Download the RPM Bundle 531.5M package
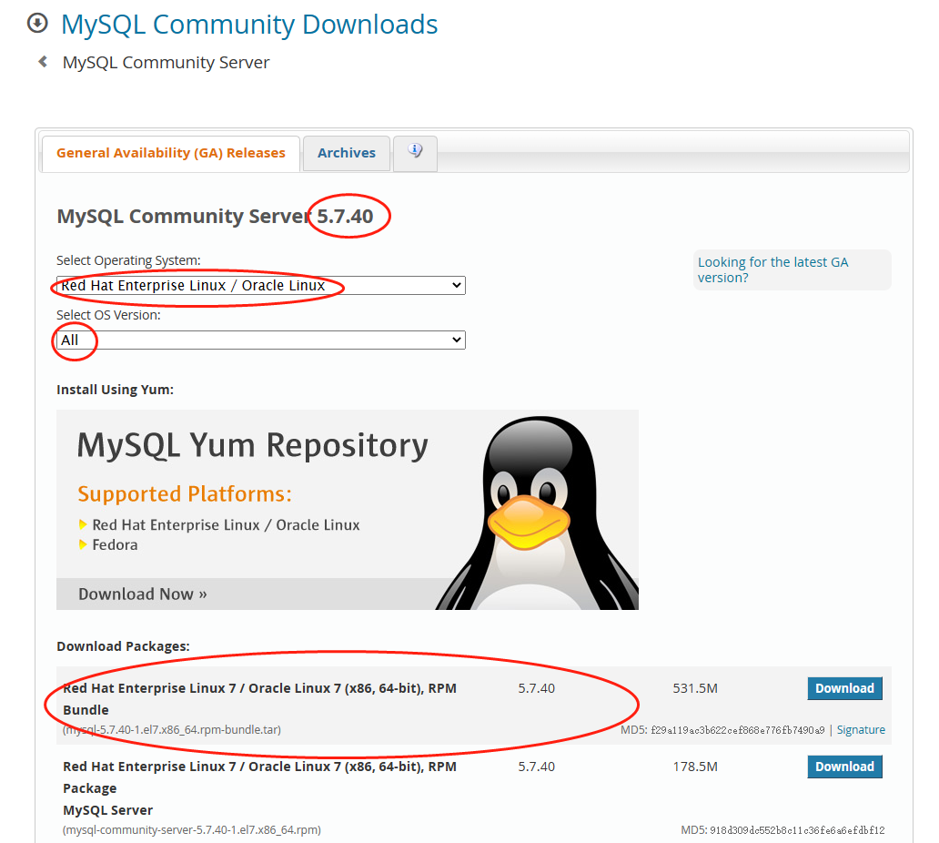 (x=844, y=688)
